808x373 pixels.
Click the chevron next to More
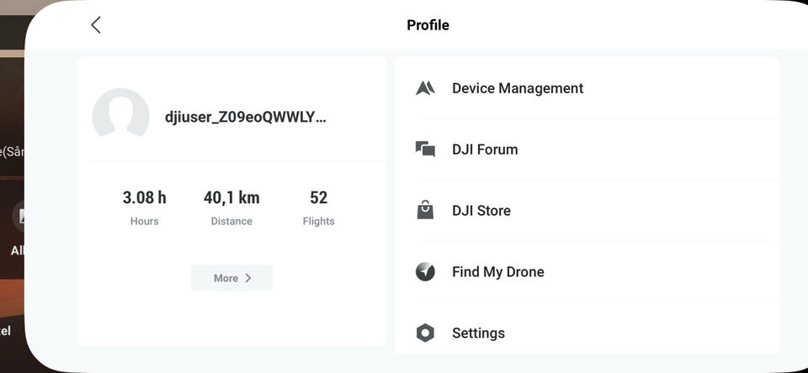point(247,278)
